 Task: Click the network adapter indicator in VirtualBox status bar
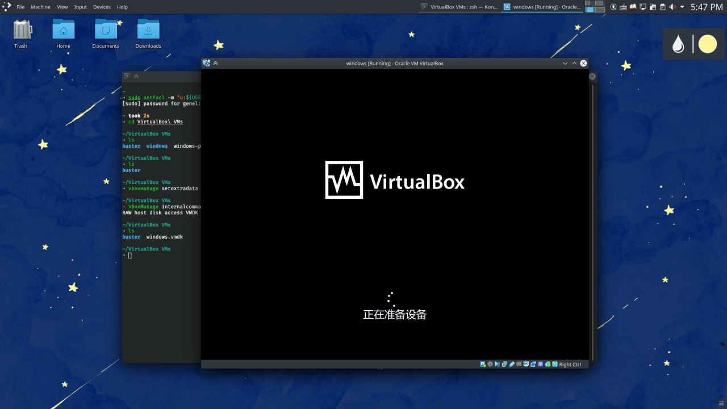pyautogui.click(x=504, y=364)
